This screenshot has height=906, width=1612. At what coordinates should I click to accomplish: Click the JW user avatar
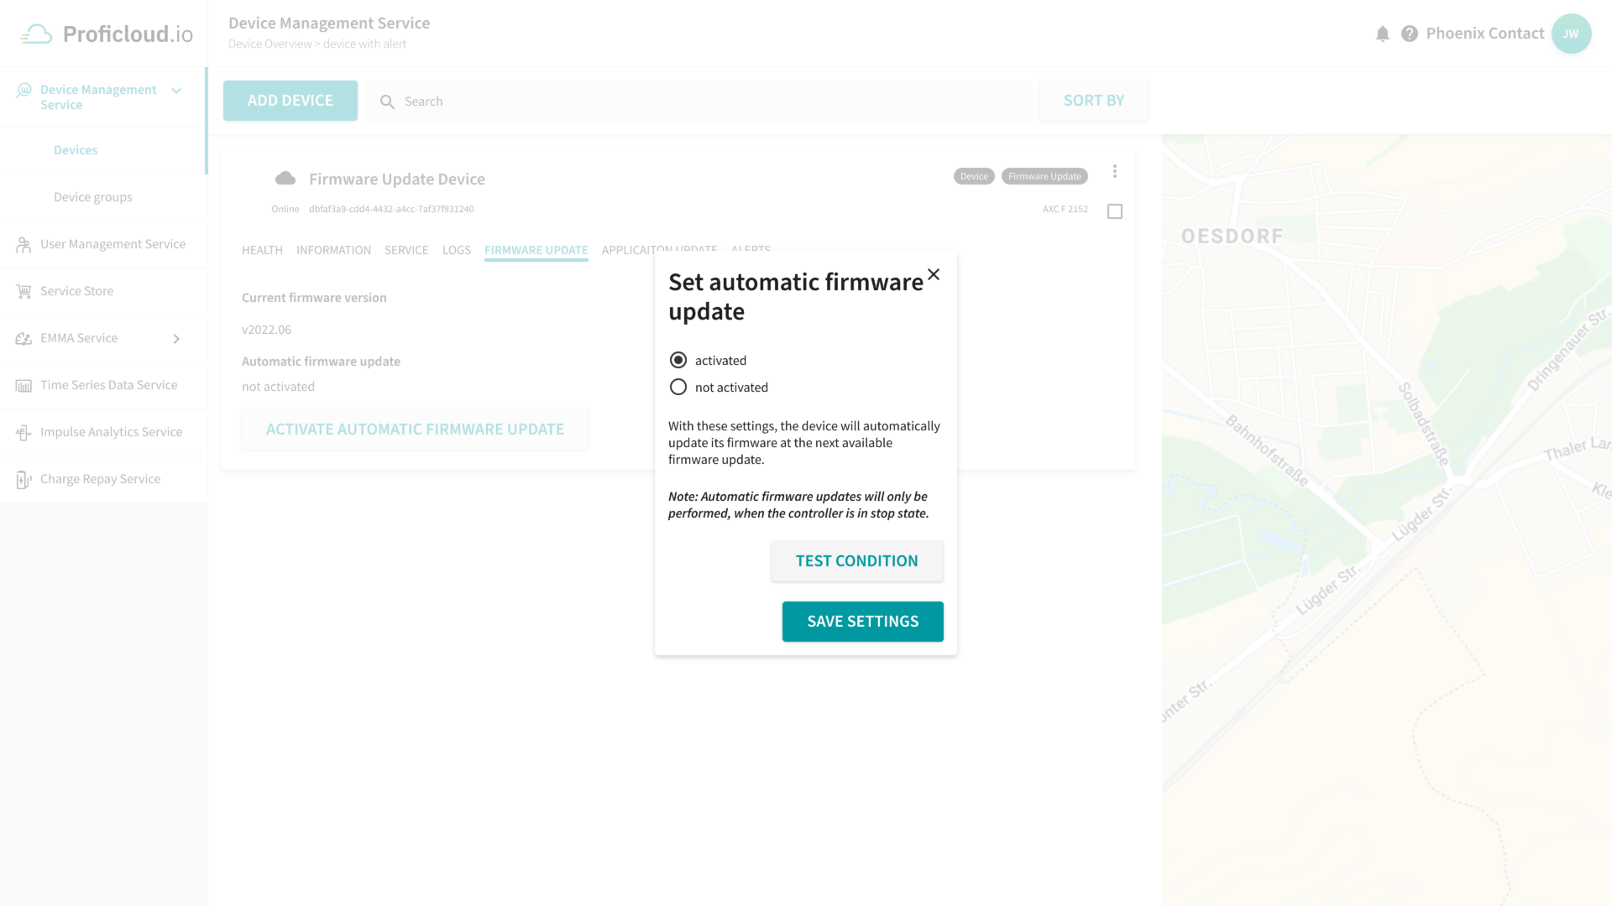(1571, 34)
